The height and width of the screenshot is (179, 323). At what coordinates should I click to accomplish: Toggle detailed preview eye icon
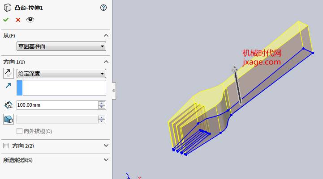tap(30, 20)
